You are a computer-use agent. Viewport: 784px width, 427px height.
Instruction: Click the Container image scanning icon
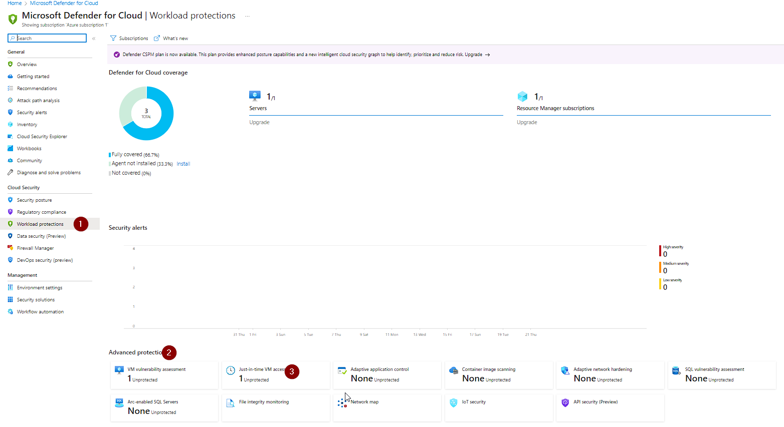454,370
